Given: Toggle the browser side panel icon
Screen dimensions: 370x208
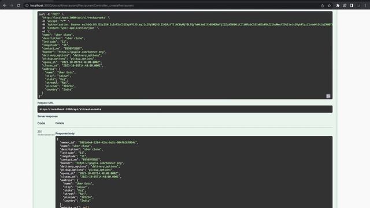Looking at the screenshot, I should pos(351,5).
